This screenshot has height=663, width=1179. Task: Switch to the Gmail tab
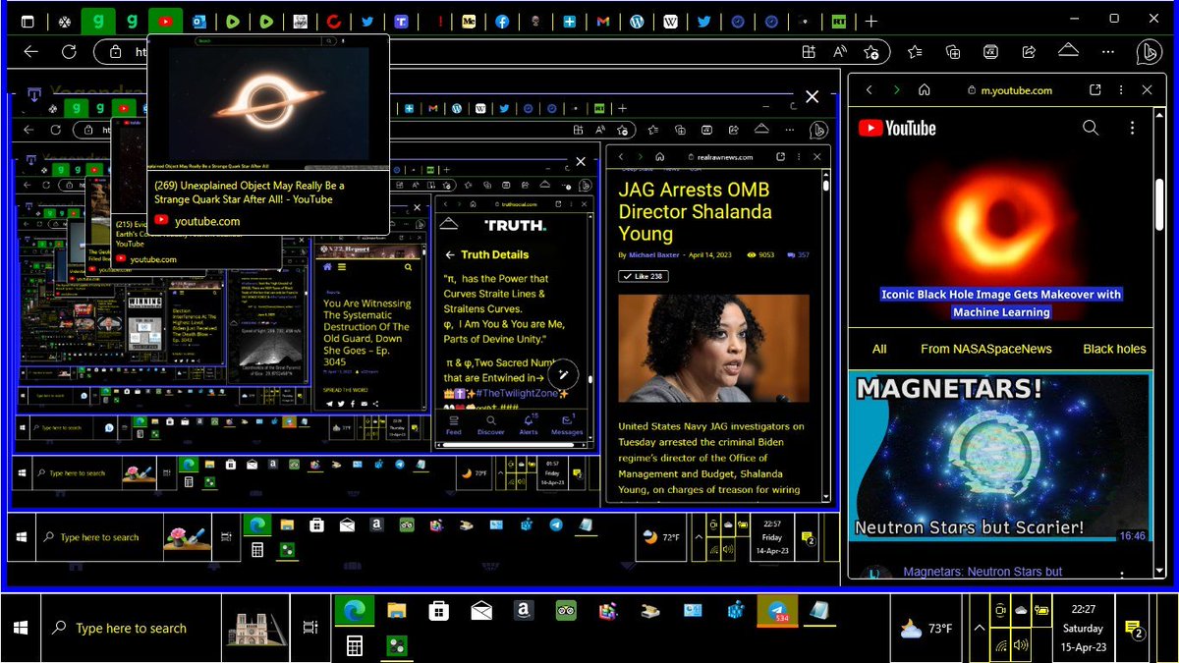click(x=602, y=21)
